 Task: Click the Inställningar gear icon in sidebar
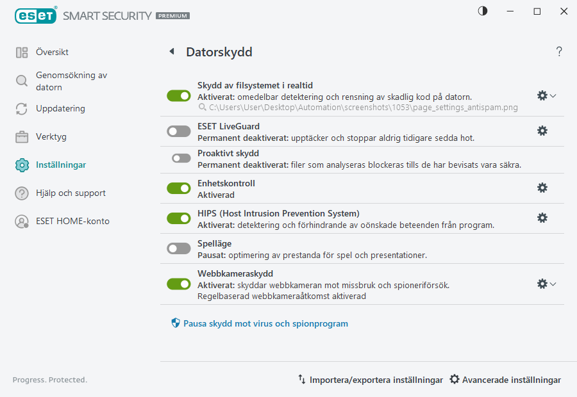point(21,165)
